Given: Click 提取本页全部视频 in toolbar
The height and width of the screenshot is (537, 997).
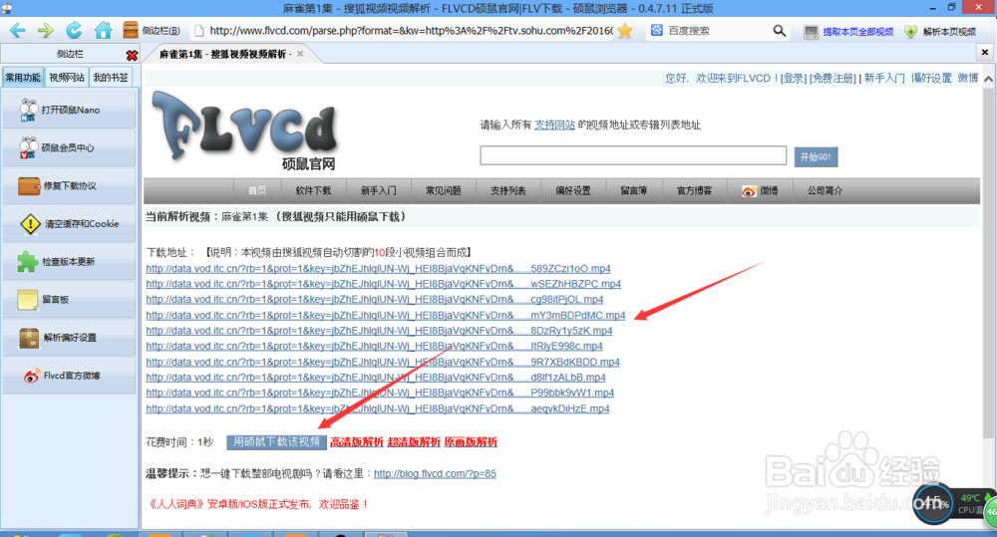Looking at the screenshot, I should pyautogui.click(x=848, y=31).
